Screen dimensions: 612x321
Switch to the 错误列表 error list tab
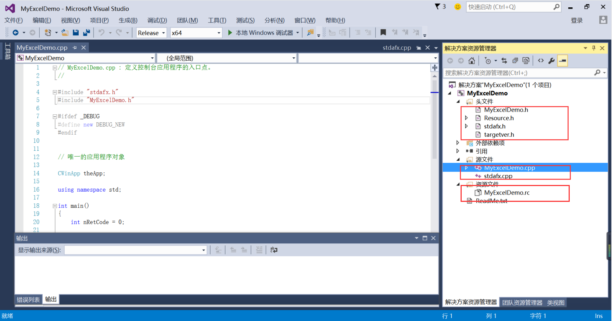coord(28,300)
